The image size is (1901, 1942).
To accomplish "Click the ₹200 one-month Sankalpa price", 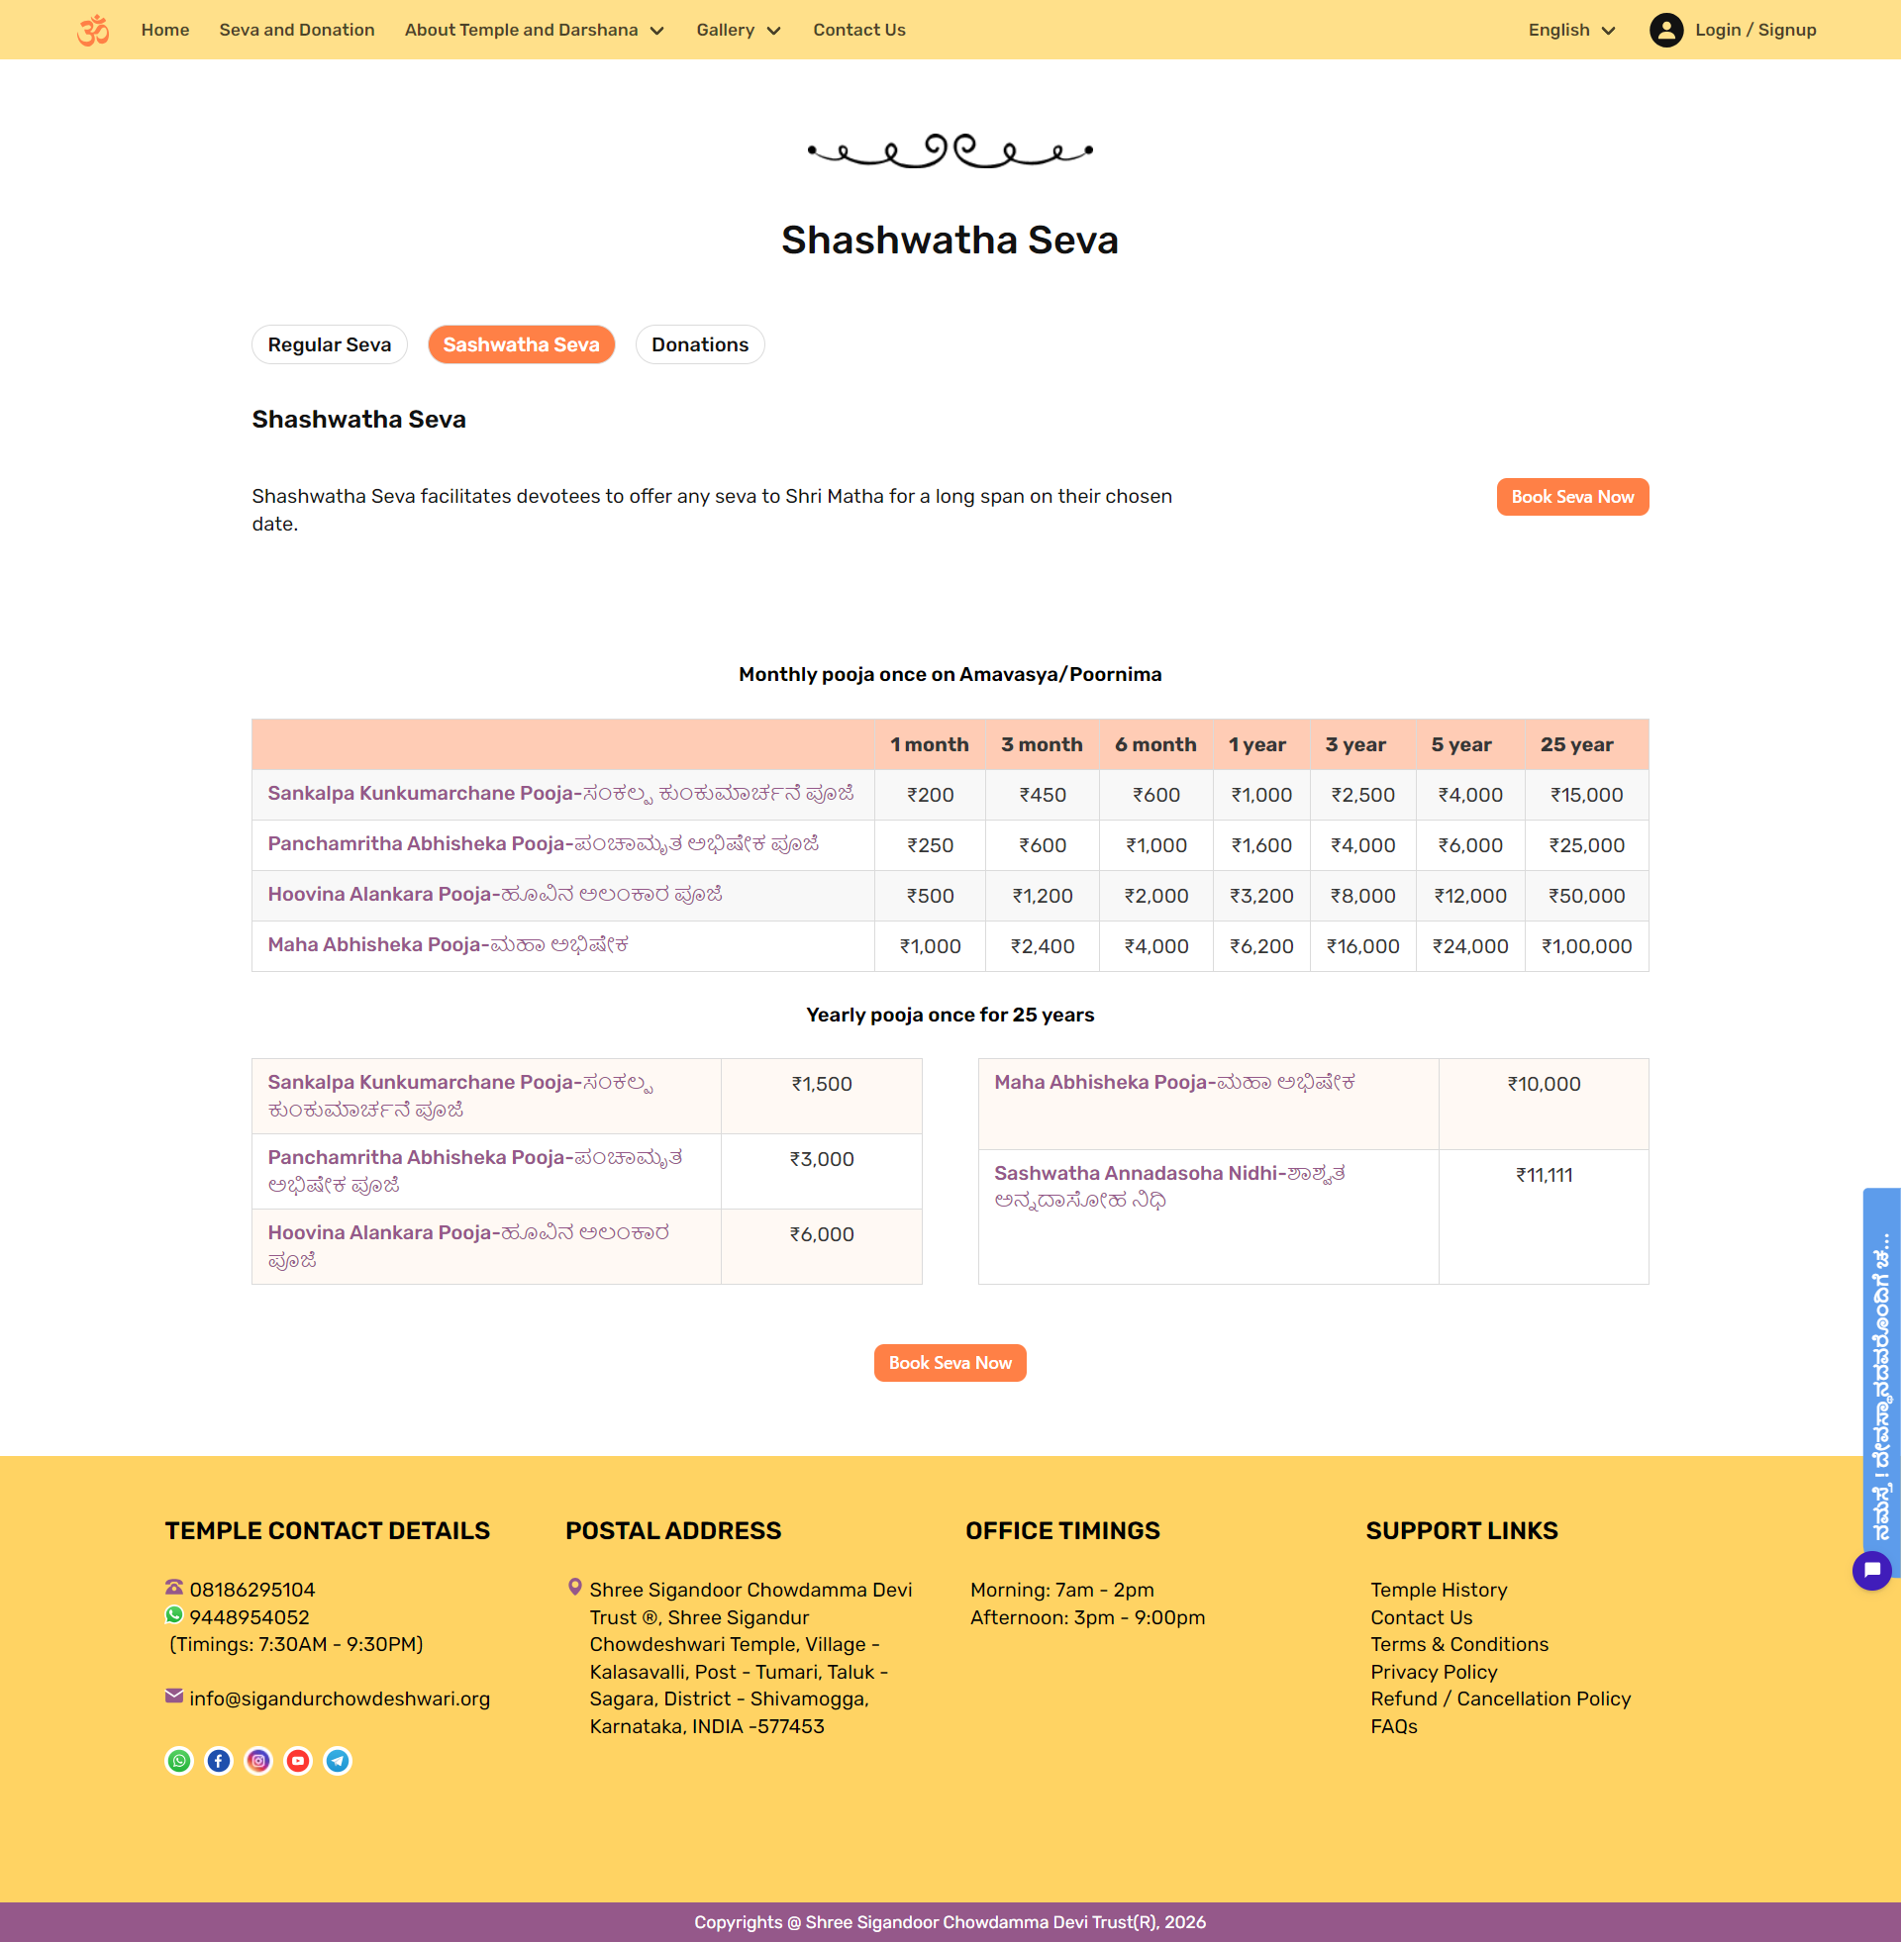I will click(930, 796).
